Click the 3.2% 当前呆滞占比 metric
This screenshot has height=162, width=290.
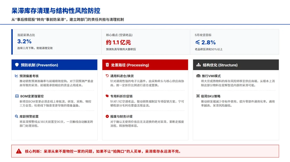coord(24,41)
